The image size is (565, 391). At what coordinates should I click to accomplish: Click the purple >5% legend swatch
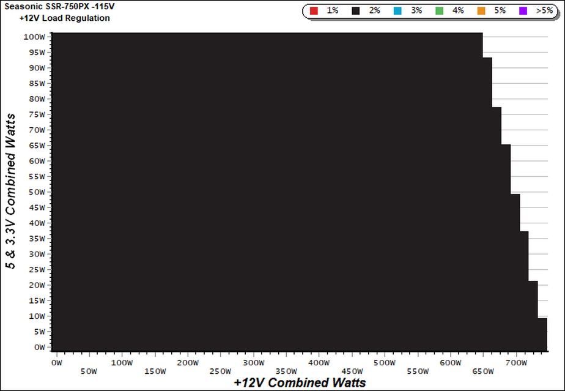[523, 11]
